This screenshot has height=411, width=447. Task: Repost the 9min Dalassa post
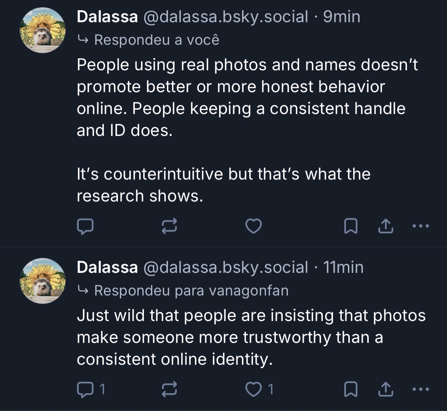pyautogui.click(x=169, y=226)
